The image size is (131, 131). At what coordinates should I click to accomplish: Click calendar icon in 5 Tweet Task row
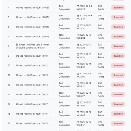coord(78,45)
